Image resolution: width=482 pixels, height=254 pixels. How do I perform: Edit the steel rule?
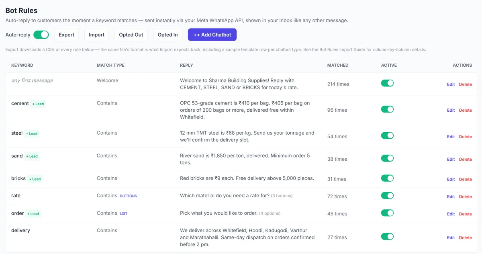(451, 137)
